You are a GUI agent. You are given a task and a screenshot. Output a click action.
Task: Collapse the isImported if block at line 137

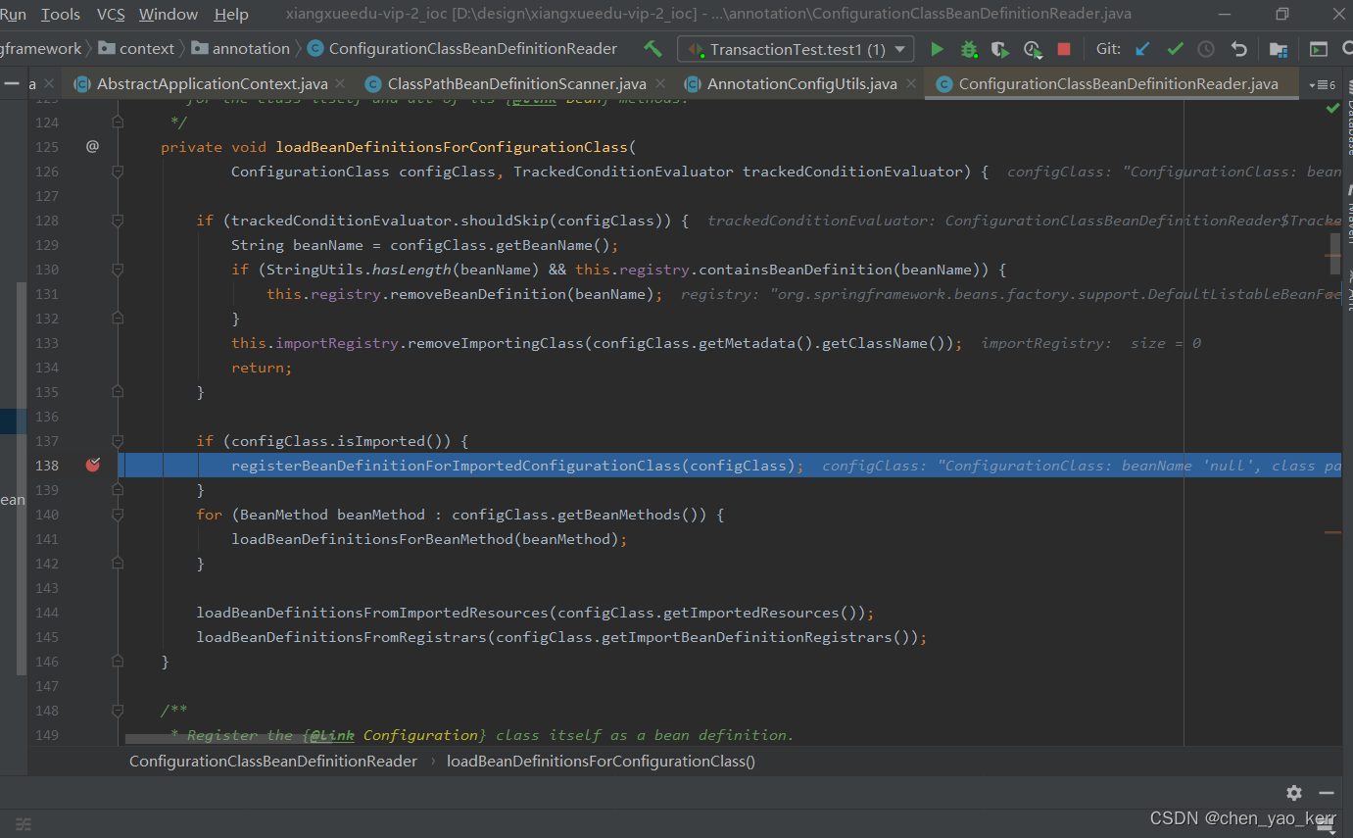point(118,440)
